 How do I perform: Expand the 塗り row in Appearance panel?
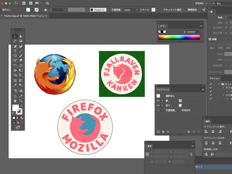162,105
